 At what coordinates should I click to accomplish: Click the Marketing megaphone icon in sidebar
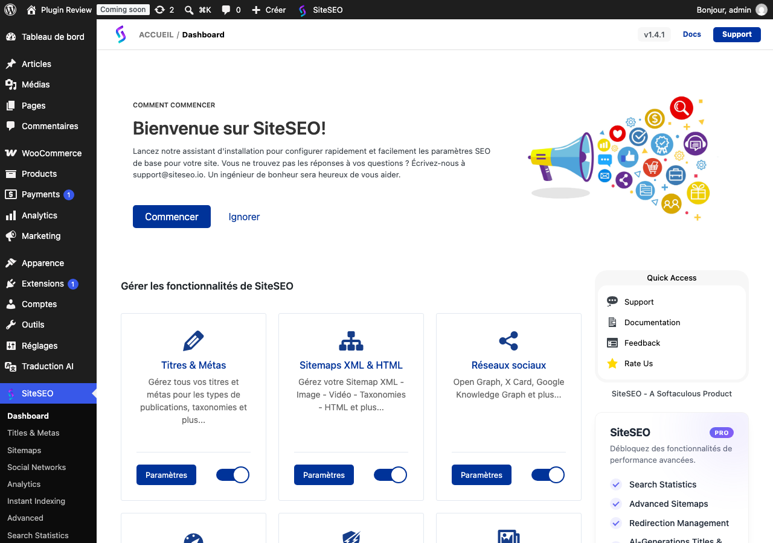(11, 236)
